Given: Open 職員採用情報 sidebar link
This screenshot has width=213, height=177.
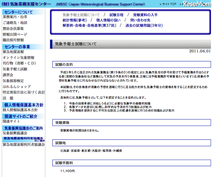Looking at the screenshot, I should 13,40.
